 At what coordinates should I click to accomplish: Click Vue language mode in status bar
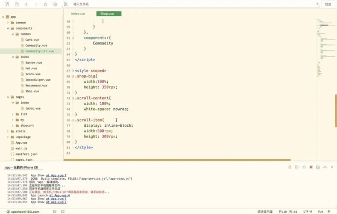tap(320, 211)
